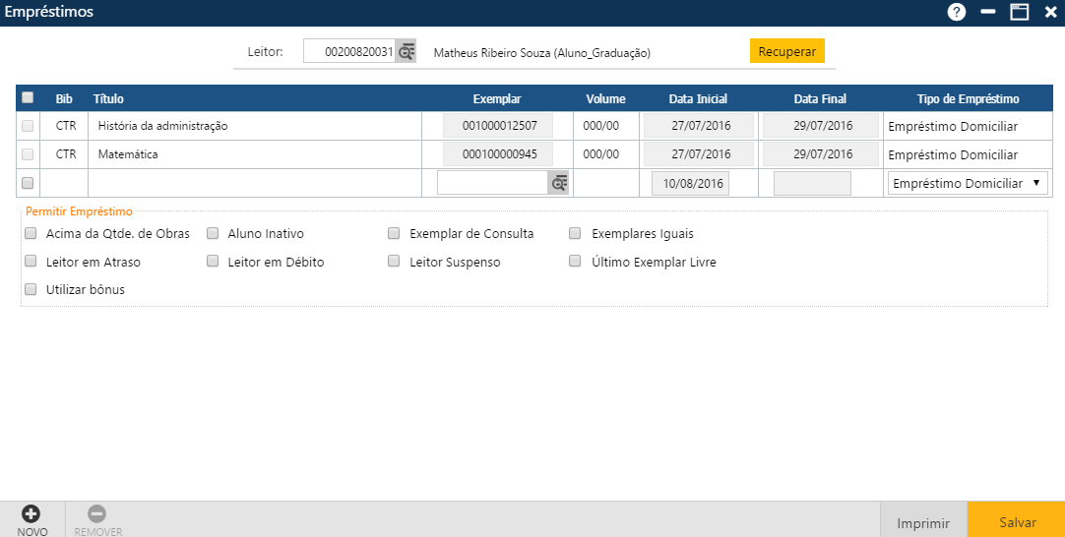Open the help question mark icon

957,12
